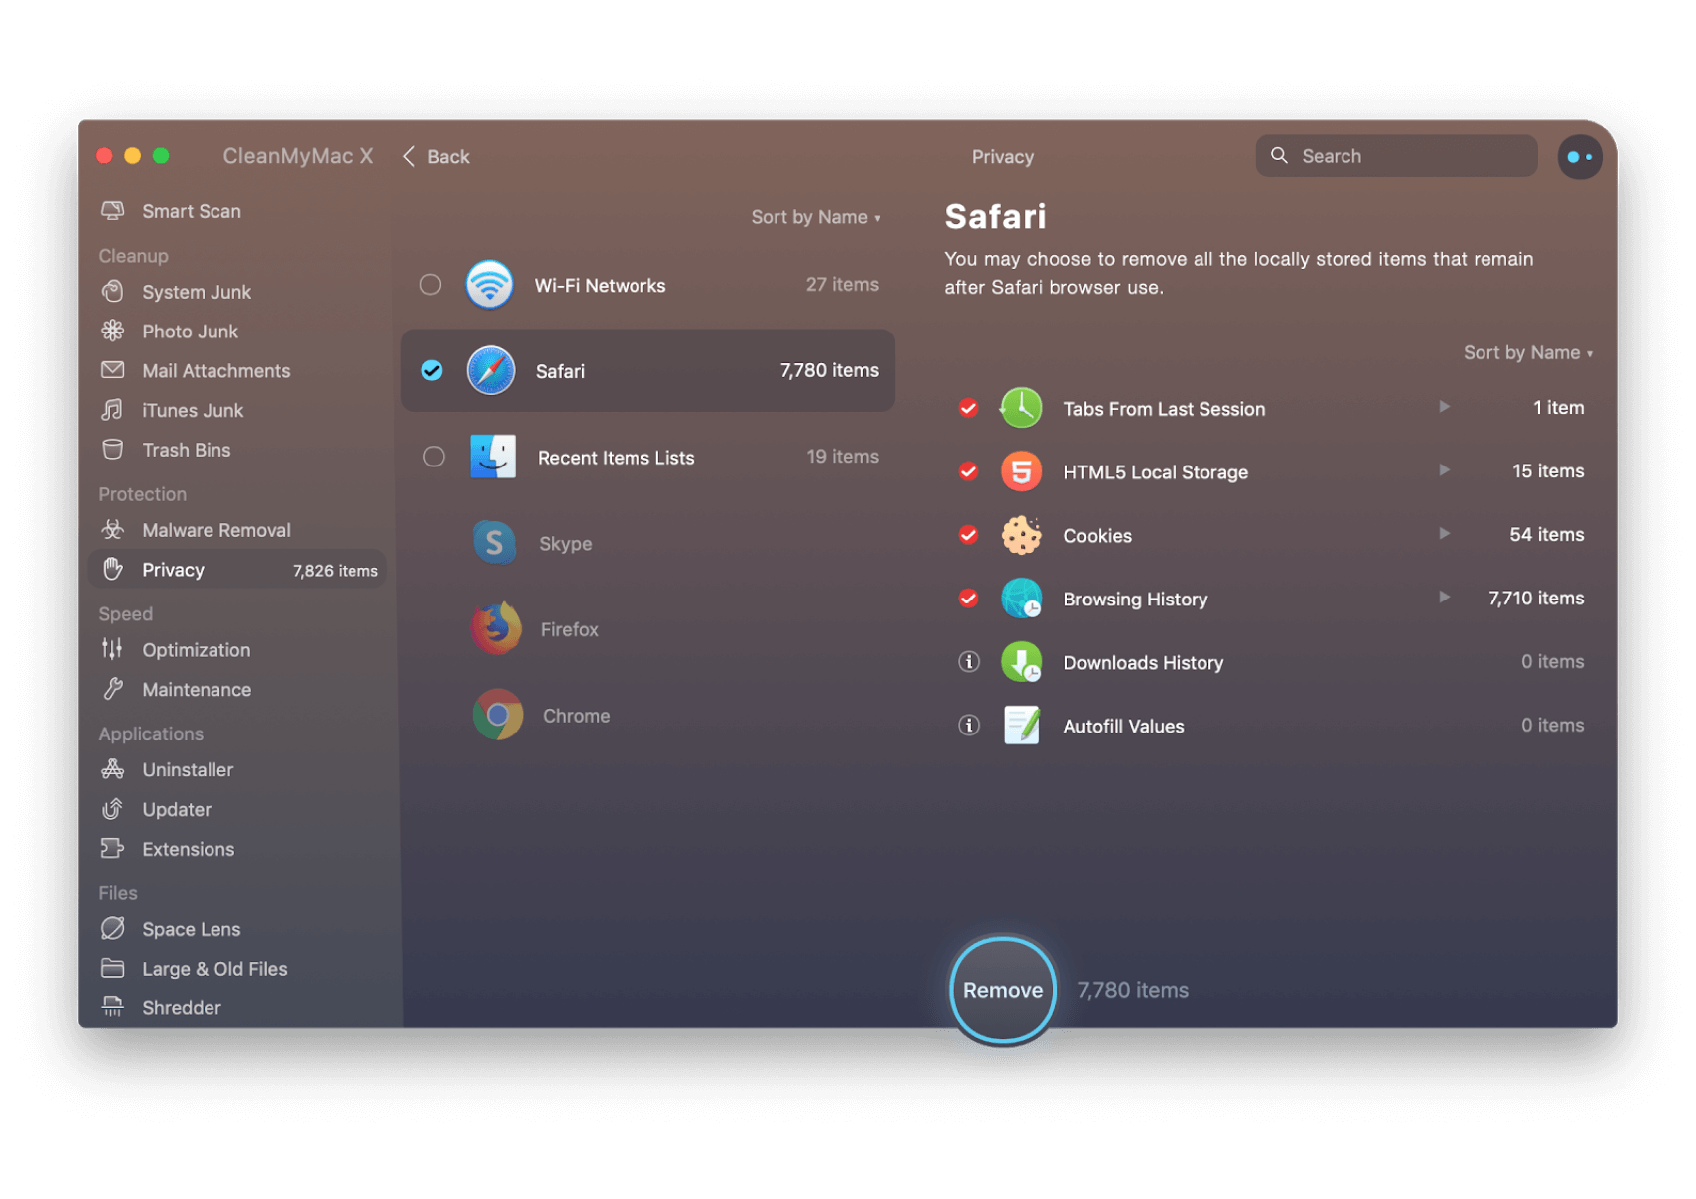Viewport: 1696px width, 1199px height.
Task: Expand HTML5 Local Storage details
Action: coord(1443,470)
